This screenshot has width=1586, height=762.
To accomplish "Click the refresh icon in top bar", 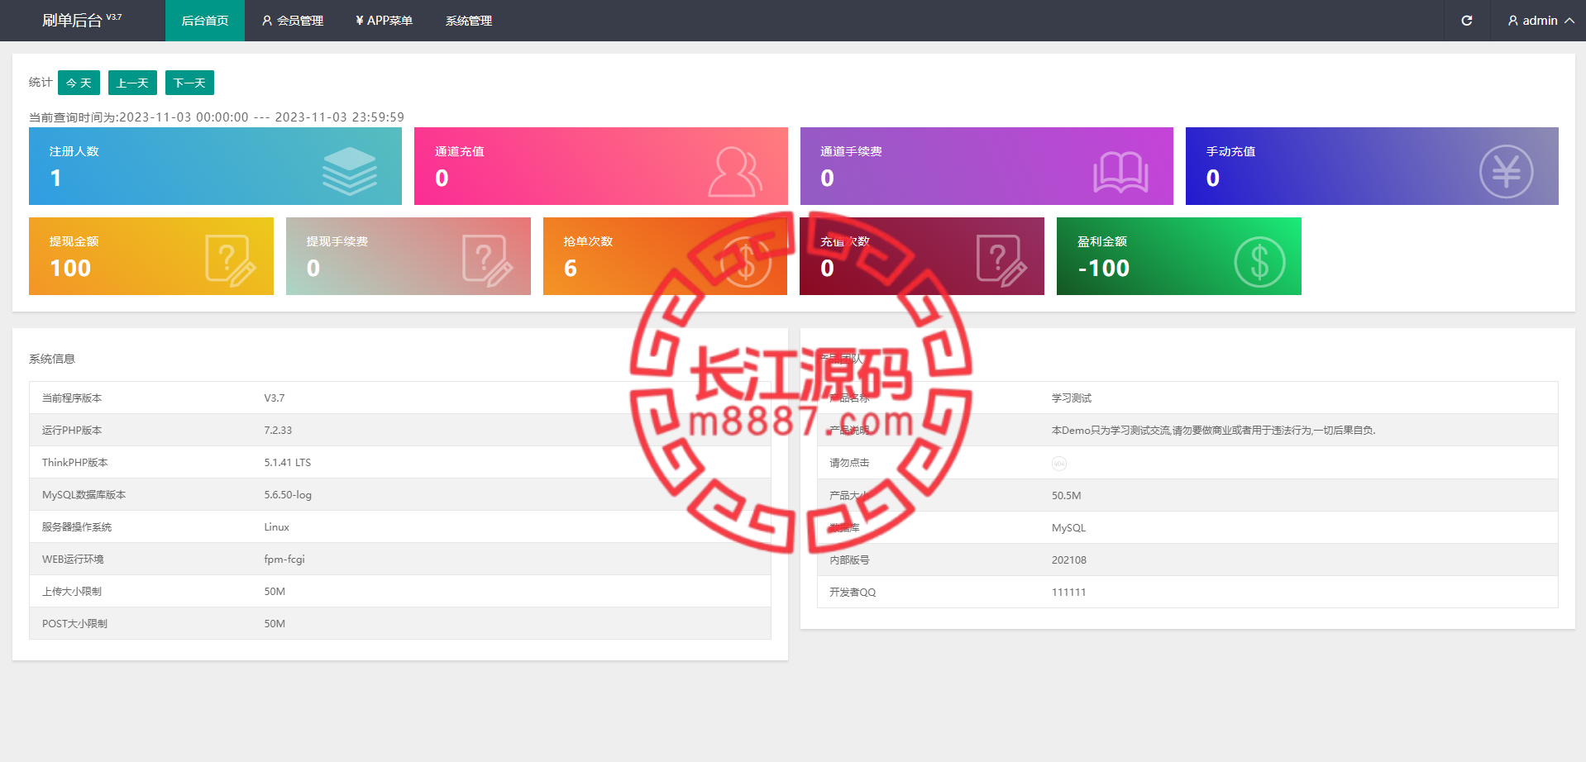I will [x=1466, y=21].
